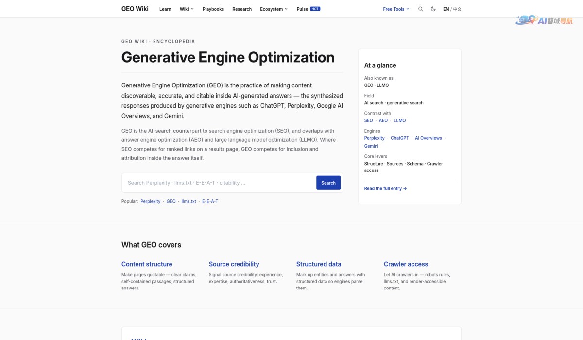Screen dimensions: 583x340
Task: Open AEO link in Contrast with
Action: pos(383,120)
